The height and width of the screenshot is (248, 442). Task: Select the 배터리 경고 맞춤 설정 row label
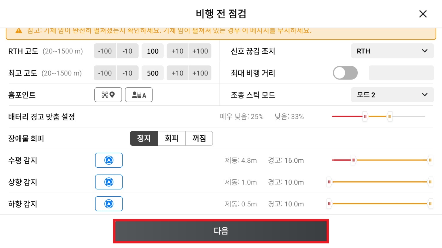pyautogui.click(x=41, y=117)
